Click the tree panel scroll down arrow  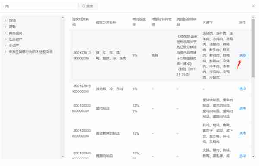coord(63,157)
